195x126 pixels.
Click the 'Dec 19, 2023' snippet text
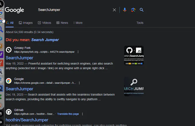coord(15,94)
